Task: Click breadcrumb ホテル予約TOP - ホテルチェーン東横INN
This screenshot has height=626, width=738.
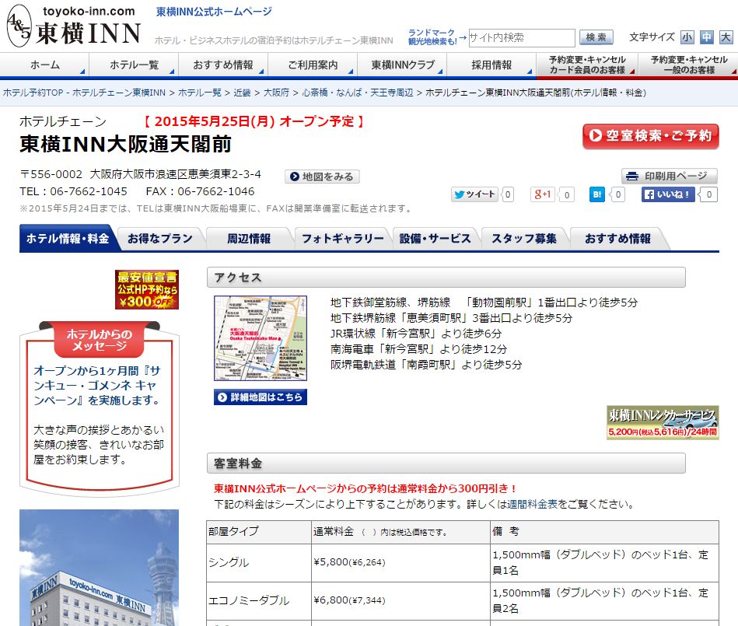Action: tap(84, 93)
